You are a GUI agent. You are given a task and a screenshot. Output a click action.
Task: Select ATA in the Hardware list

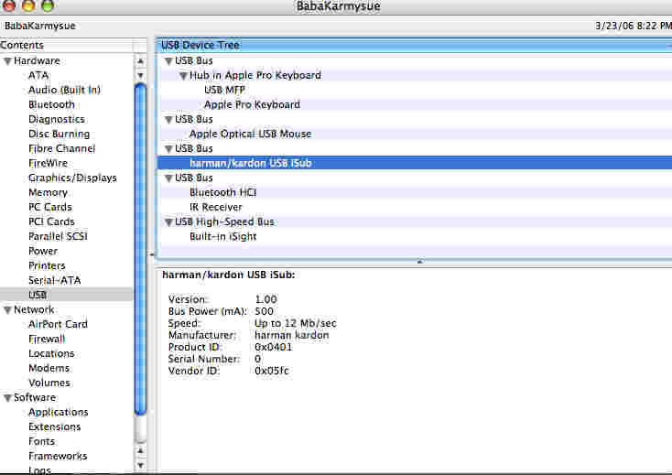click(x=38, y=75)
